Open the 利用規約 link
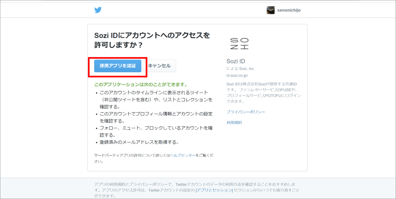The image size is (396, 199). tap(234, 123)
